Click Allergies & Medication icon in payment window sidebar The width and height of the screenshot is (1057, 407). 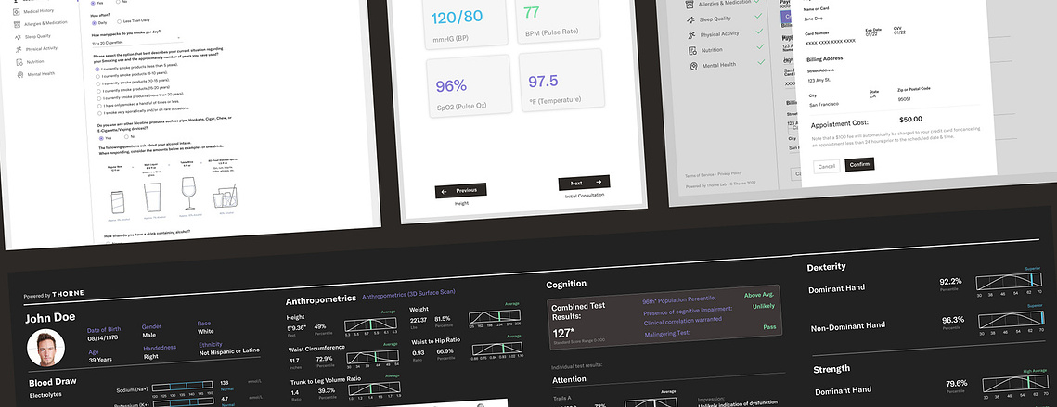point(689,4)
